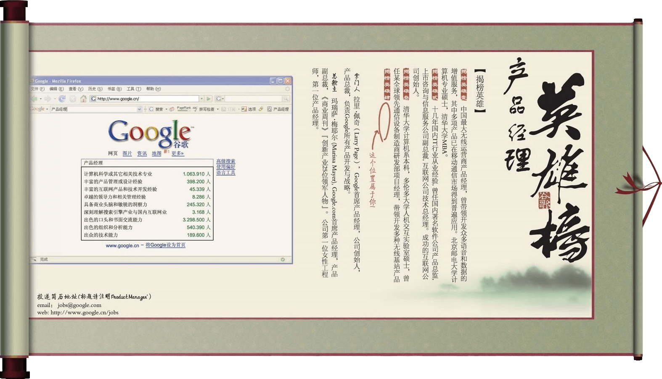Click the highlighter pen icon in Google toolbar

point(261,109)
